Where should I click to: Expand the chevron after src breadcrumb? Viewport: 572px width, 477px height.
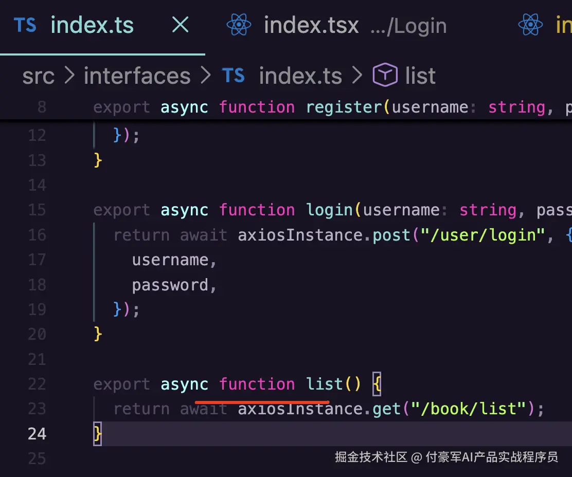[69, 75]
